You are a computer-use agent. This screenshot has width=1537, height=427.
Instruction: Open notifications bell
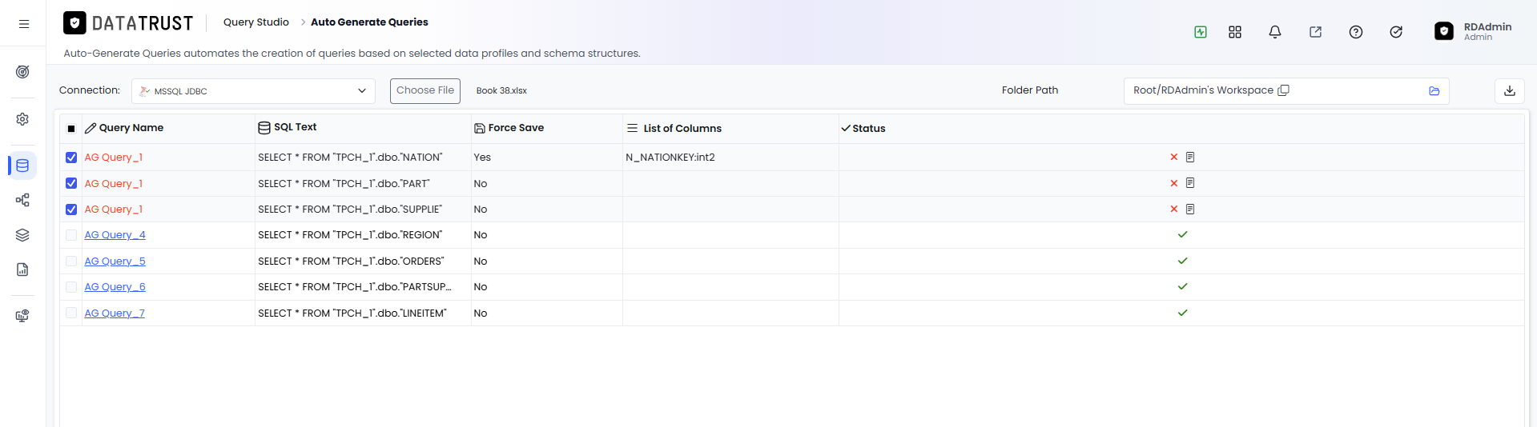pos(1275,32)
